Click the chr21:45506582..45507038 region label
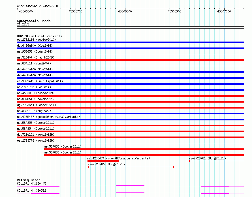 (37, 6)
